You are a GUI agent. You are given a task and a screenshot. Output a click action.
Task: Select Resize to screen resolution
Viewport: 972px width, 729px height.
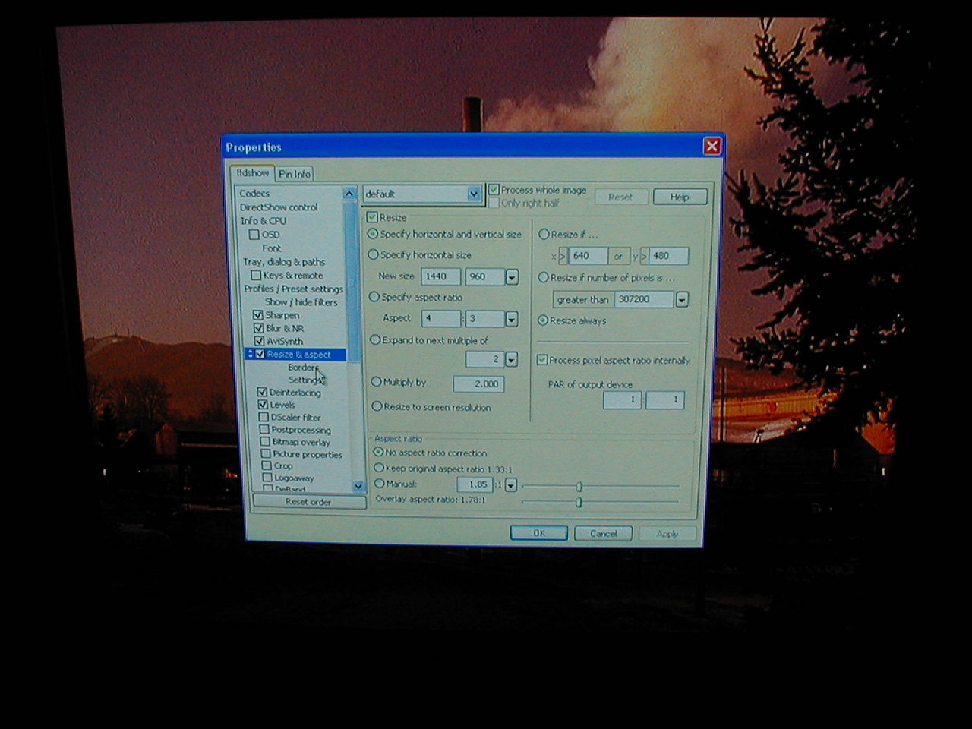pyautogui.click(x=377, y=406)
